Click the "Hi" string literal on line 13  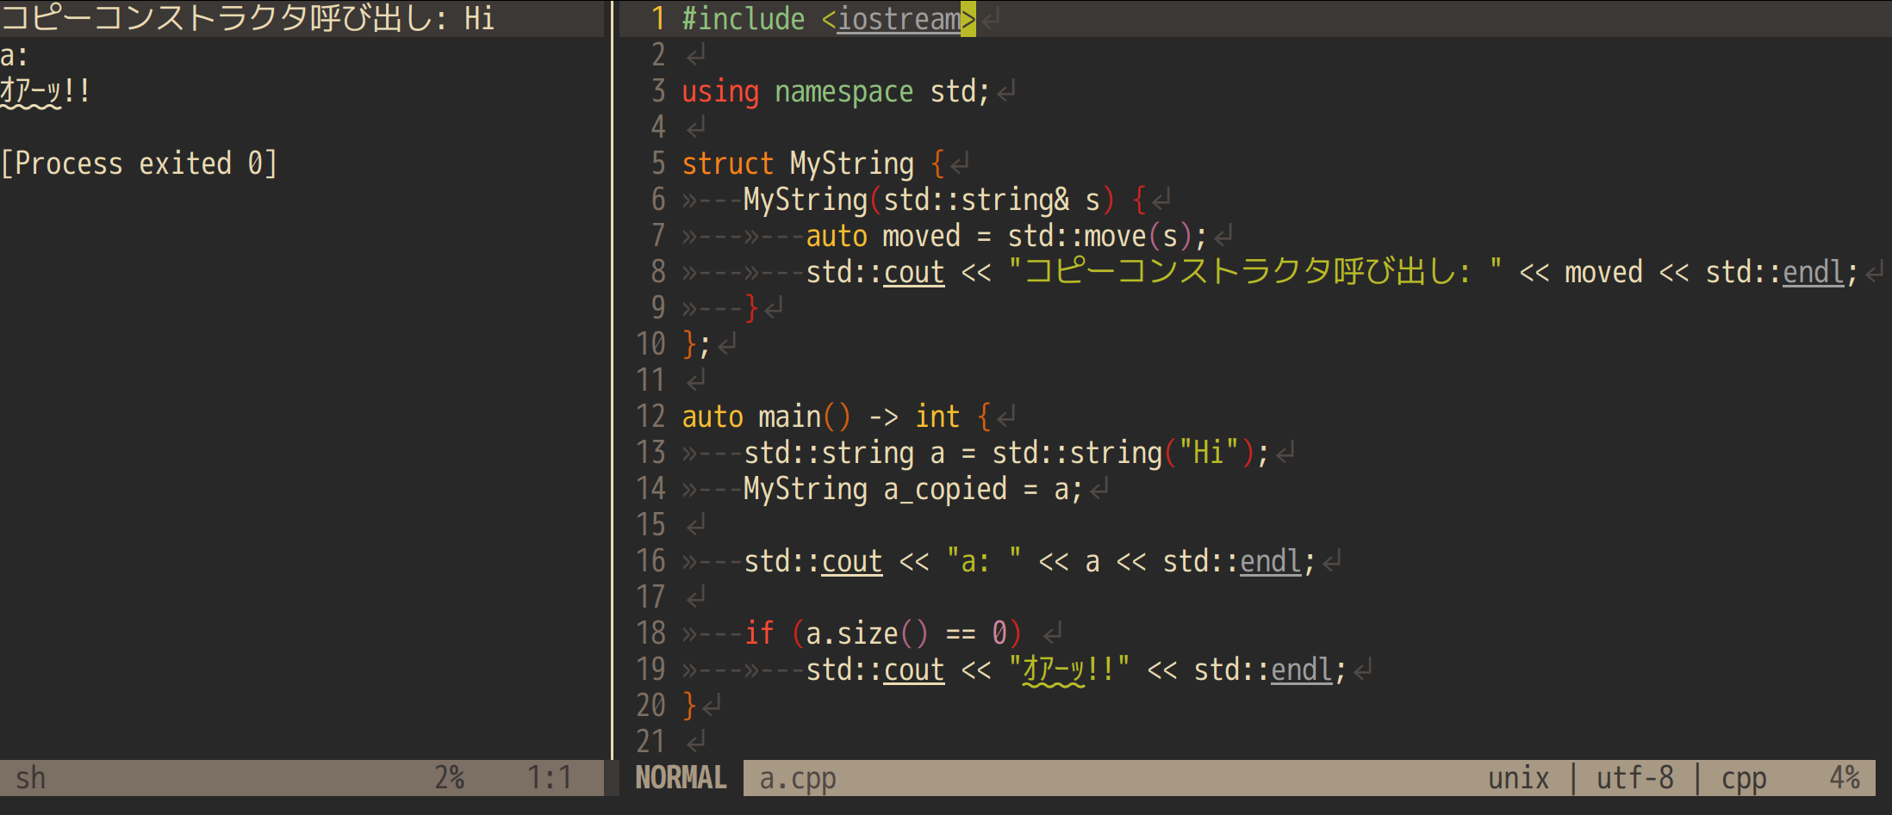(1209, 453)
